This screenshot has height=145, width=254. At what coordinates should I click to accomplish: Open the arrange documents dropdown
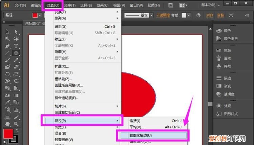coord(183,5)
